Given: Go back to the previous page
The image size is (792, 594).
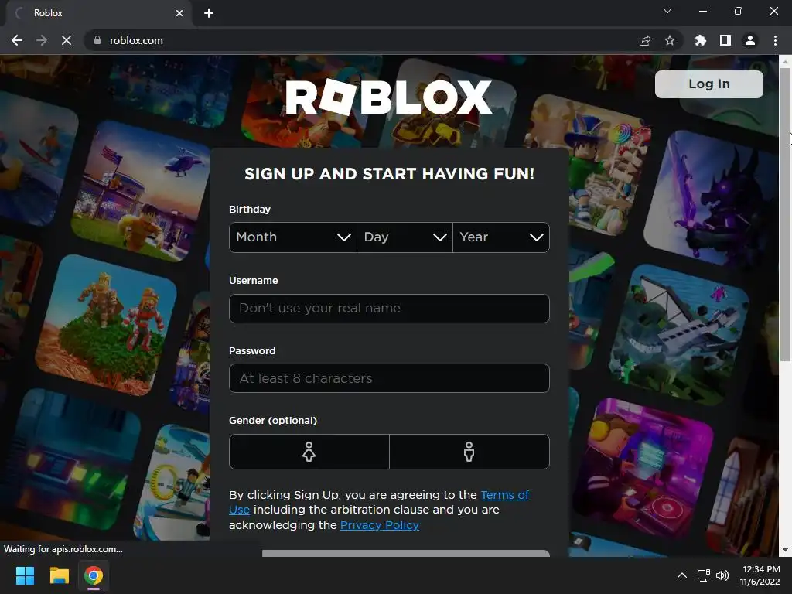Looking at the screenshot, I should coord(17,40).
